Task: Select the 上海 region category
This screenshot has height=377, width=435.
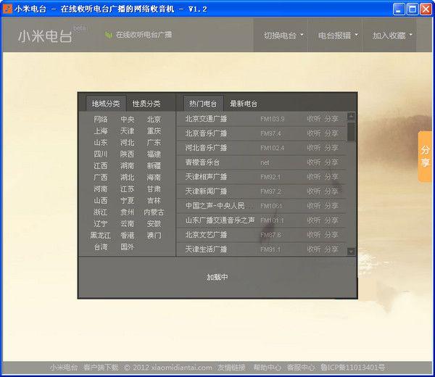Action: tap(101, 131)
